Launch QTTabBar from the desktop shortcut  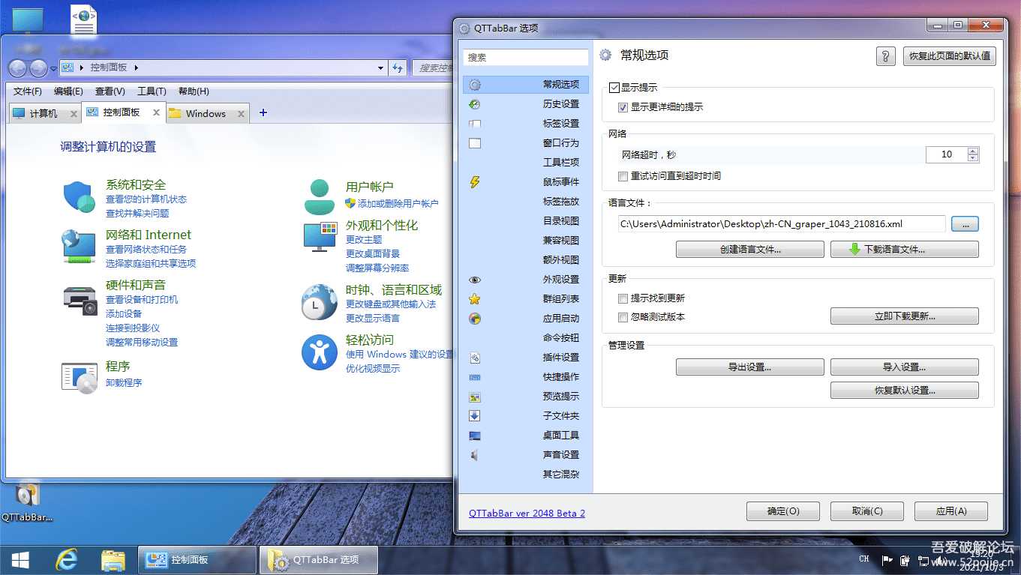click(x=26, y=495)
